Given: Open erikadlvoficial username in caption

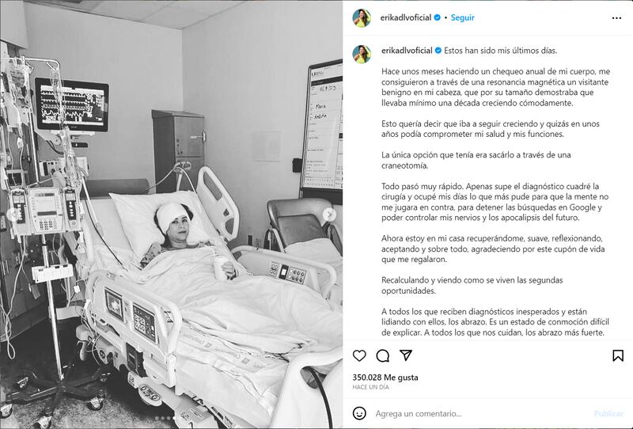Looking at the screenshot, I should (407, 51).
